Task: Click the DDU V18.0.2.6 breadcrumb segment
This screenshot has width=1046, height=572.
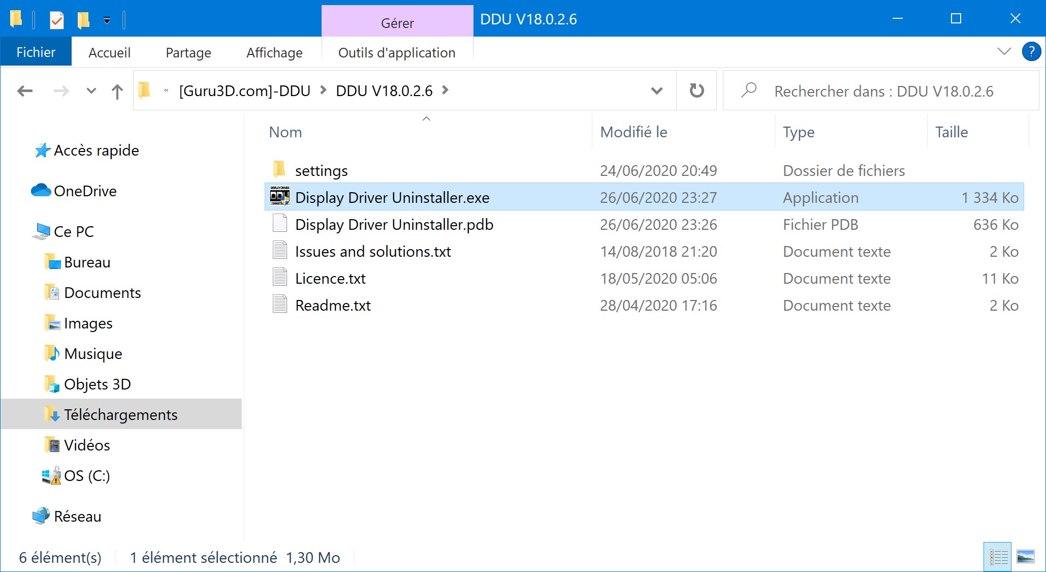Action: 384,91
